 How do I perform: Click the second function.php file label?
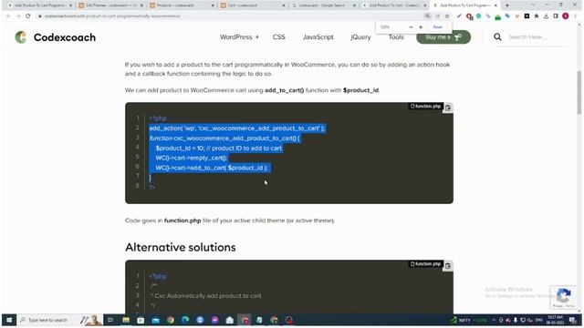[425, 264]
